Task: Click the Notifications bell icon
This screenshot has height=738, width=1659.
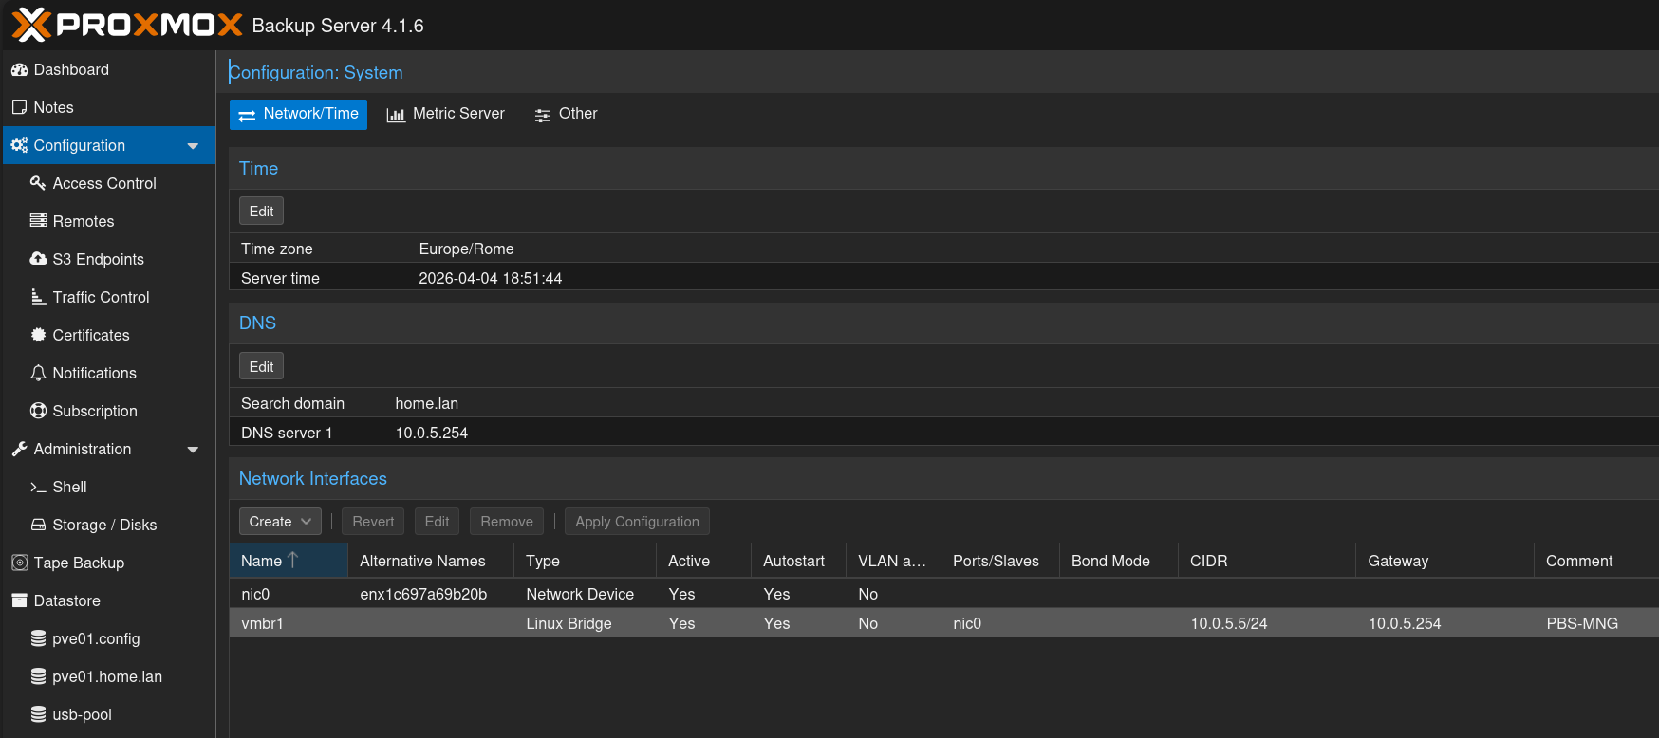Action: click(x=38, y=373)
